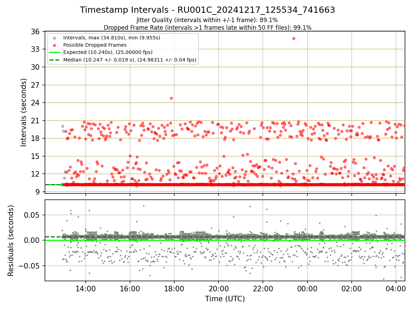This screenshot has height=311, width=415.
Task: Select legend entry 'Possible Dropped Frames'
Action: tap(95, 45)
